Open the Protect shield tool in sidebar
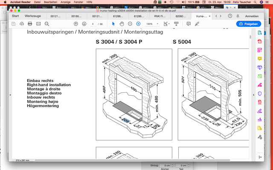This screenshot has height=170, width=273. coord(260,93)
